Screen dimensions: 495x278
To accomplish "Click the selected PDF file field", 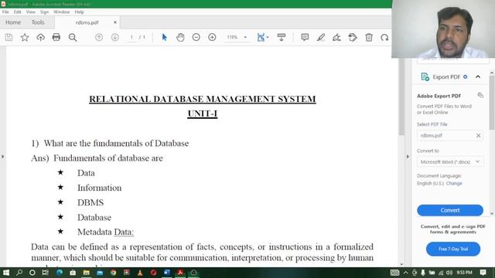I will (x=450, y=135).
